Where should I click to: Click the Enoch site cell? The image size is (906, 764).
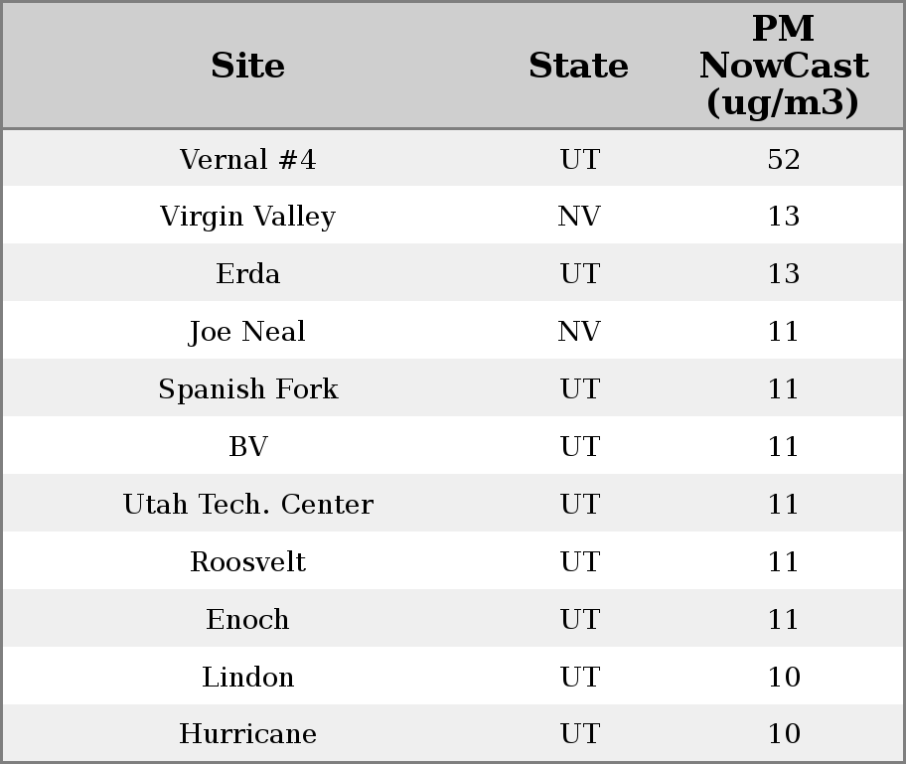[248, 620]
